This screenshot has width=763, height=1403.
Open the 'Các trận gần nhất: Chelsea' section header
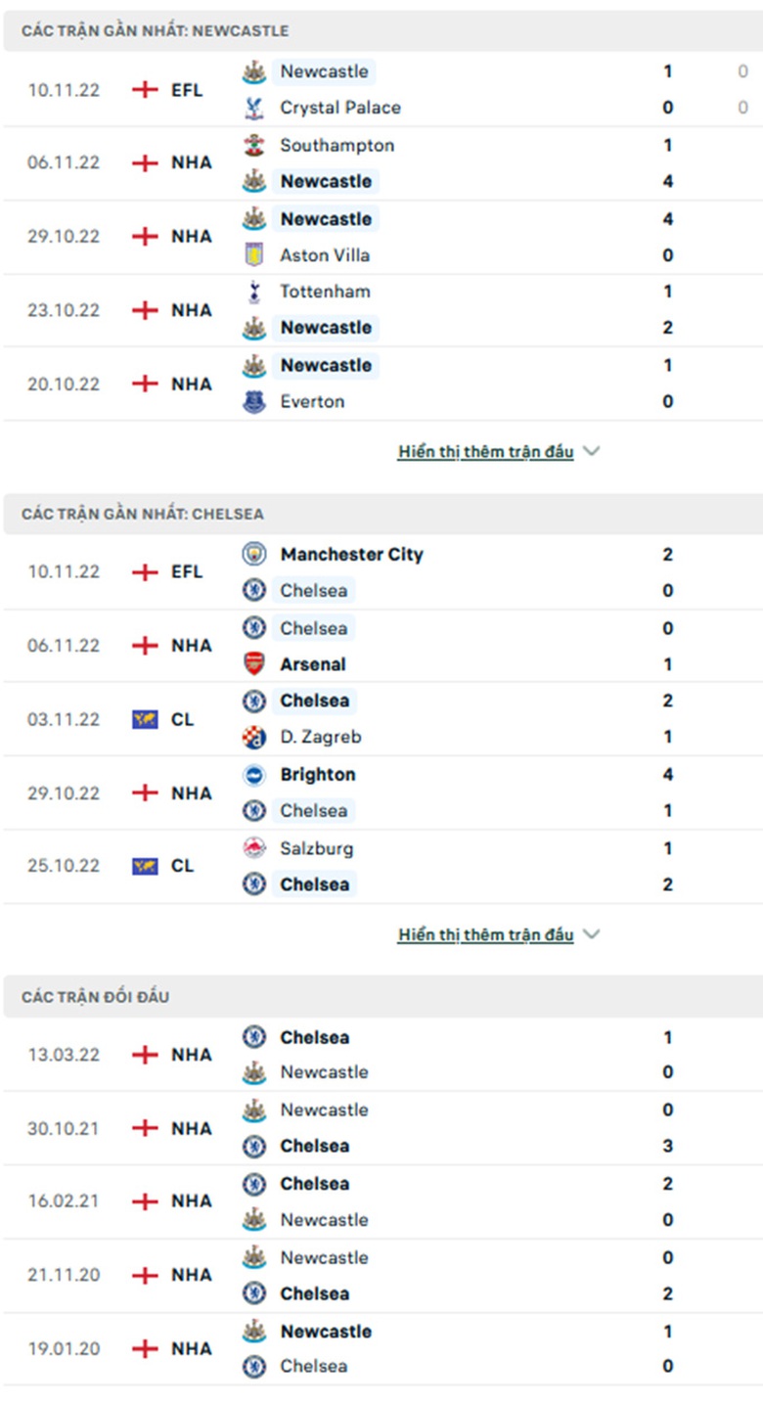tap(143, 514)
